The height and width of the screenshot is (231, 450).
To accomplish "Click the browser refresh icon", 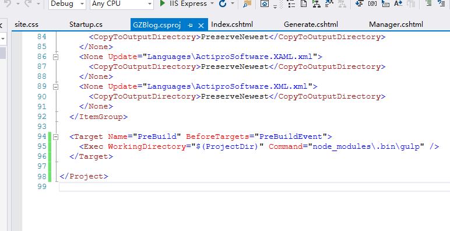I will click(223, 3).
